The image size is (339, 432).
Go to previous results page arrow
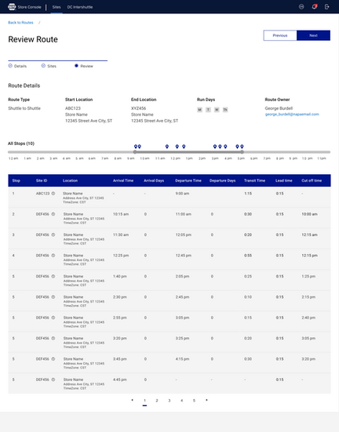point(132,401)
